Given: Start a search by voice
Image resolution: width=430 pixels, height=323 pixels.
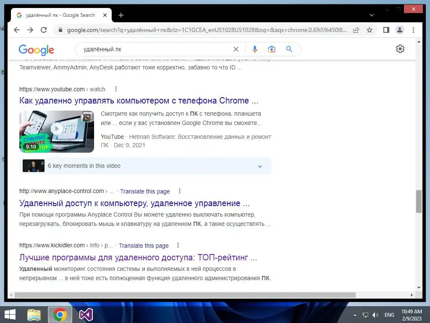Looking at the screenshot, I should [x=255, y=49].
